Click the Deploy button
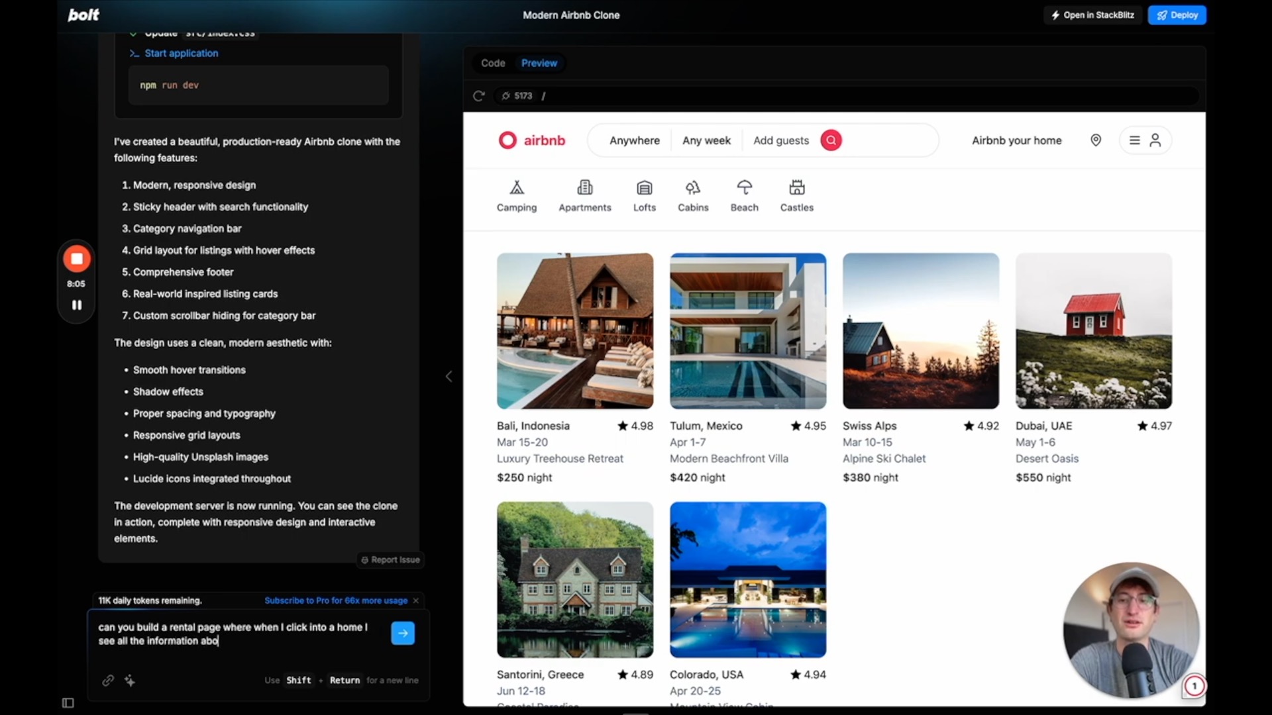1272x715 pixels. (x=1177, y=15)
